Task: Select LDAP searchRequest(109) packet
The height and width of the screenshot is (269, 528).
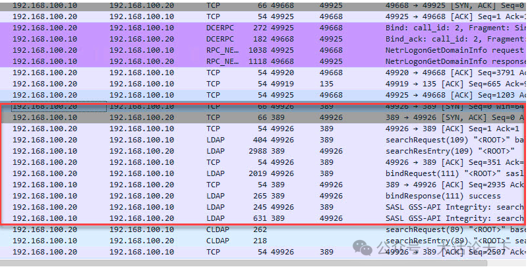Action: click(x=264, y=140)
